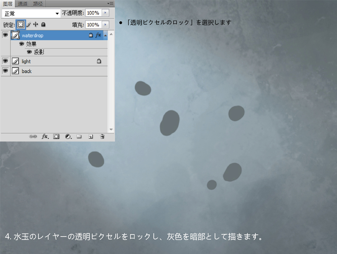Hide the 效果 effects group
The image size is (337, 254).
click(x=22, y=44)
